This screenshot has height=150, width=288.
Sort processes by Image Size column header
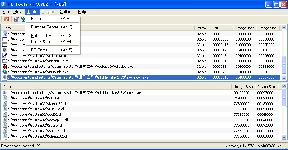[x=268, y=28]
